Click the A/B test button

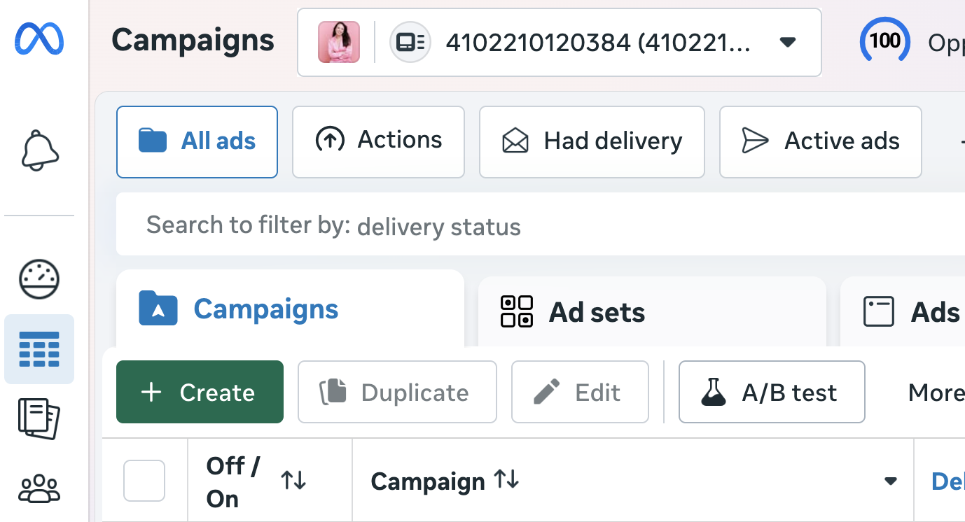click(x=771, y=392)
